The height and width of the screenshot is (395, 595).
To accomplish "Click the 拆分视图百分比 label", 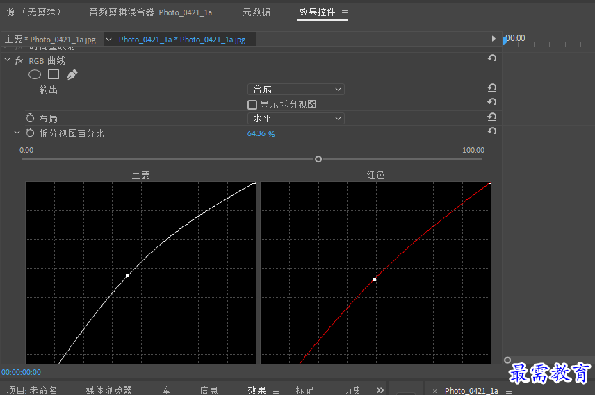I will point(72,133).
